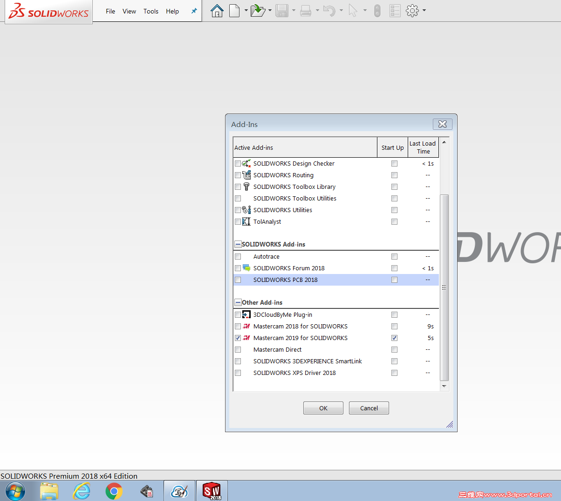This screenshot has width=561, height=501.
Task: Select the SOLIDWORKS XPS Driver 2018 row
Action: coord(336,373)
